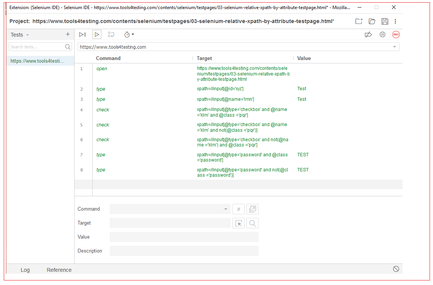
Task: Start recording with REC button
Action: (x=396, y=35)
